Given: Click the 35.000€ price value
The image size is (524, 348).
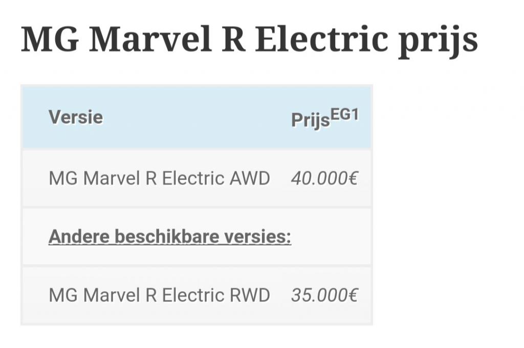Looking at the screenshot, I should point(324,295).
